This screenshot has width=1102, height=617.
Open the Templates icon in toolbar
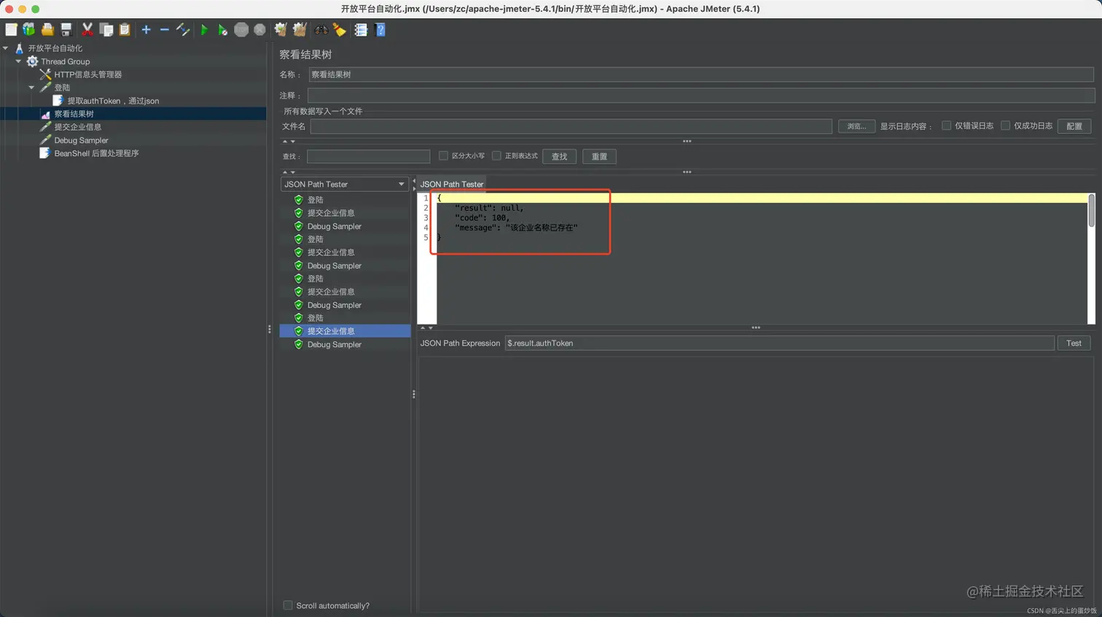(29, 30)
